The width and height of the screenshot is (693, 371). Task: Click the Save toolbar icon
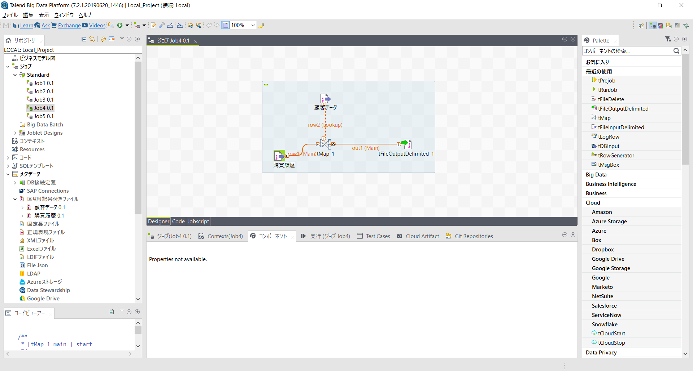coord(6,25)
